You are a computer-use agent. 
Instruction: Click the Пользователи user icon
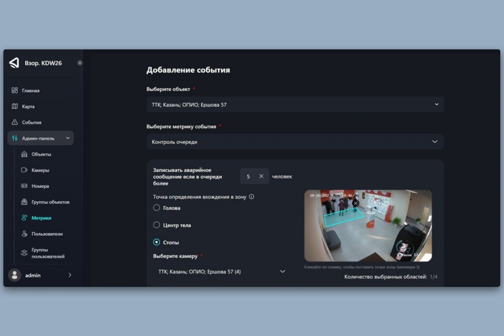click(24, 234)
